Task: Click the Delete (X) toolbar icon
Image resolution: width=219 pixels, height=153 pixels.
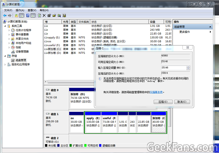Action: click(x=44, y=15)
